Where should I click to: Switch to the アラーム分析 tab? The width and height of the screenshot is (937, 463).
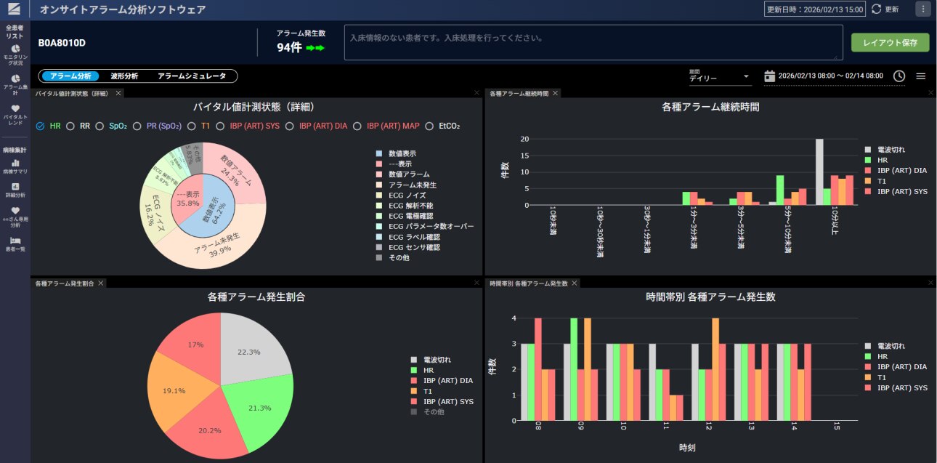pyautogui.click(x=70, y=76)
